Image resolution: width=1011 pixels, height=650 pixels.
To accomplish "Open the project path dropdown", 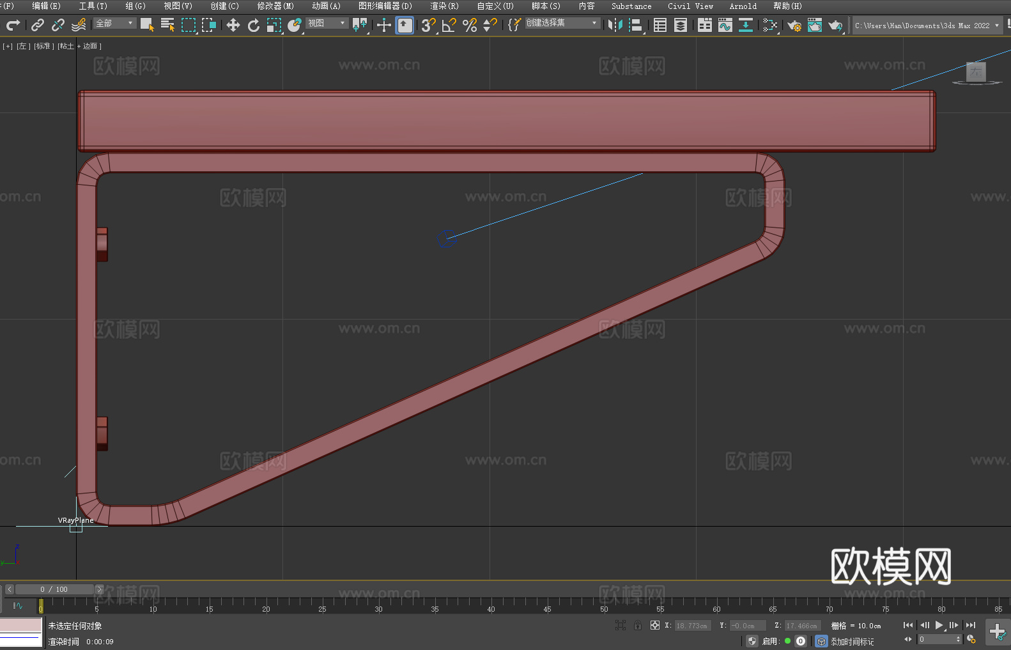I will tap(927, 26).
